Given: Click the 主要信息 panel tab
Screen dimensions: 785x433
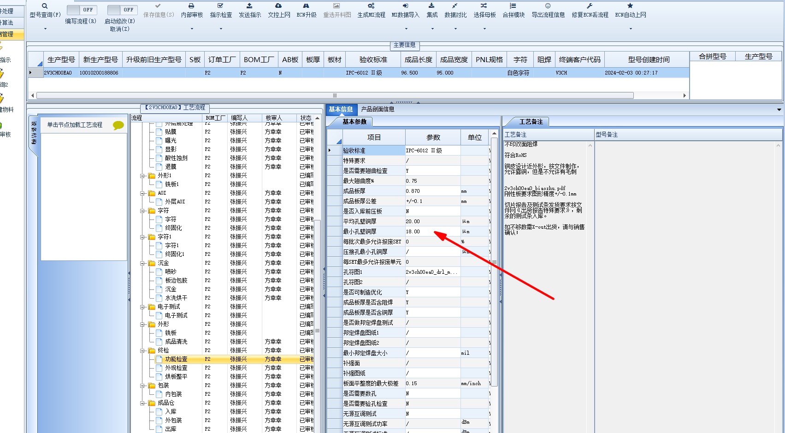Looking at the screenshot, I should point(404,45).
